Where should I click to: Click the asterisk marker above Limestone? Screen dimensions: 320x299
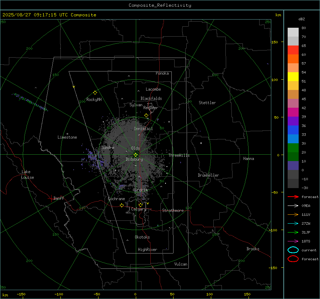click(x=67, y=134)
